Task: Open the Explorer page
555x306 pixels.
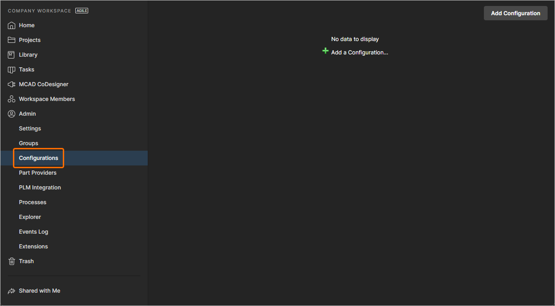Action: coord(30,217)
